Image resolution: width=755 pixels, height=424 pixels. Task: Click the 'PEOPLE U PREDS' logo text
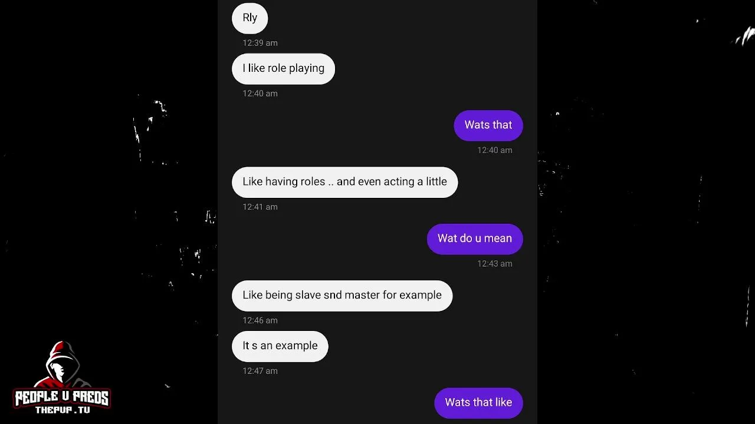(62, 398)
